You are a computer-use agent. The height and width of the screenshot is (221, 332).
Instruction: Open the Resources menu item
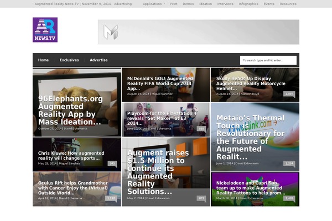288,4
